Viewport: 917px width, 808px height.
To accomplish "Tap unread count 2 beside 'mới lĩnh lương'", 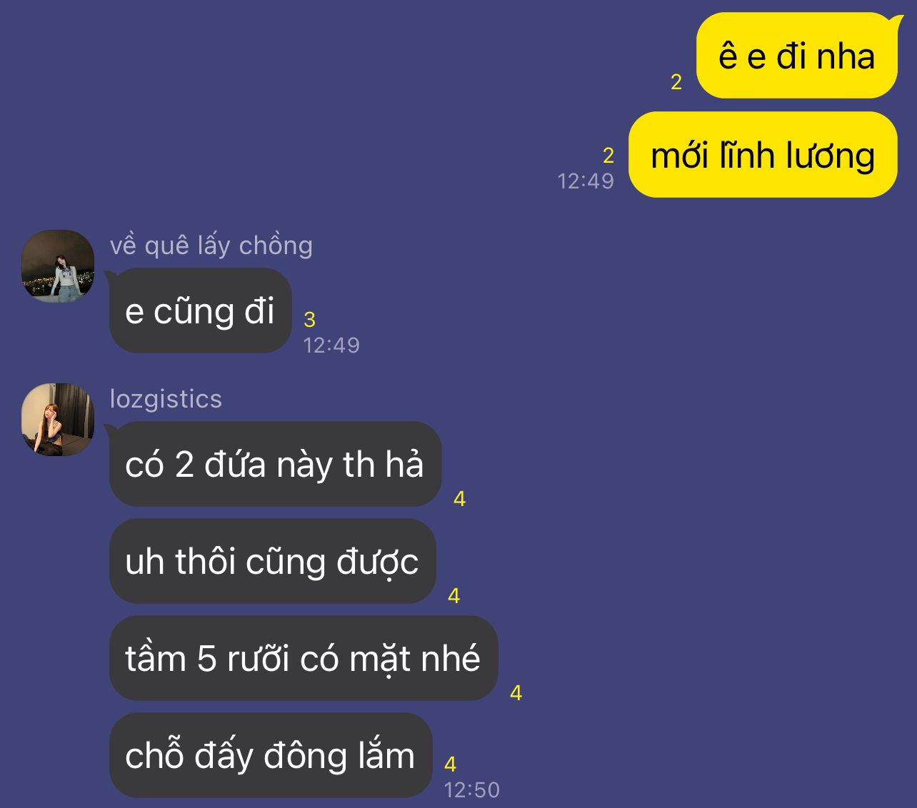I will (x=608, y=155).
